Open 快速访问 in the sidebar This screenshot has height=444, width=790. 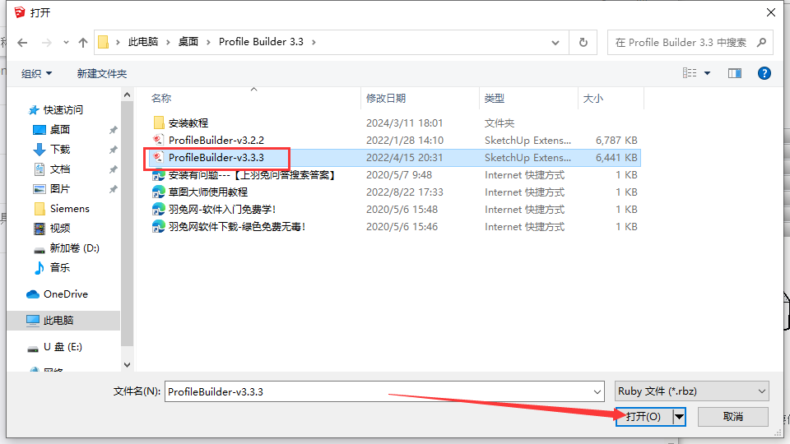click(63, 109)
